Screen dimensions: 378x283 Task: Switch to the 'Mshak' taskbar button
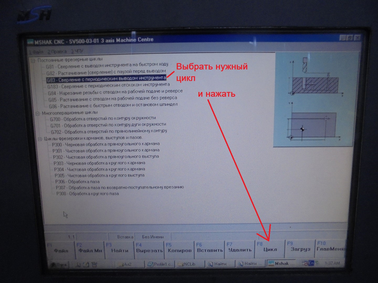click(281, 263)
